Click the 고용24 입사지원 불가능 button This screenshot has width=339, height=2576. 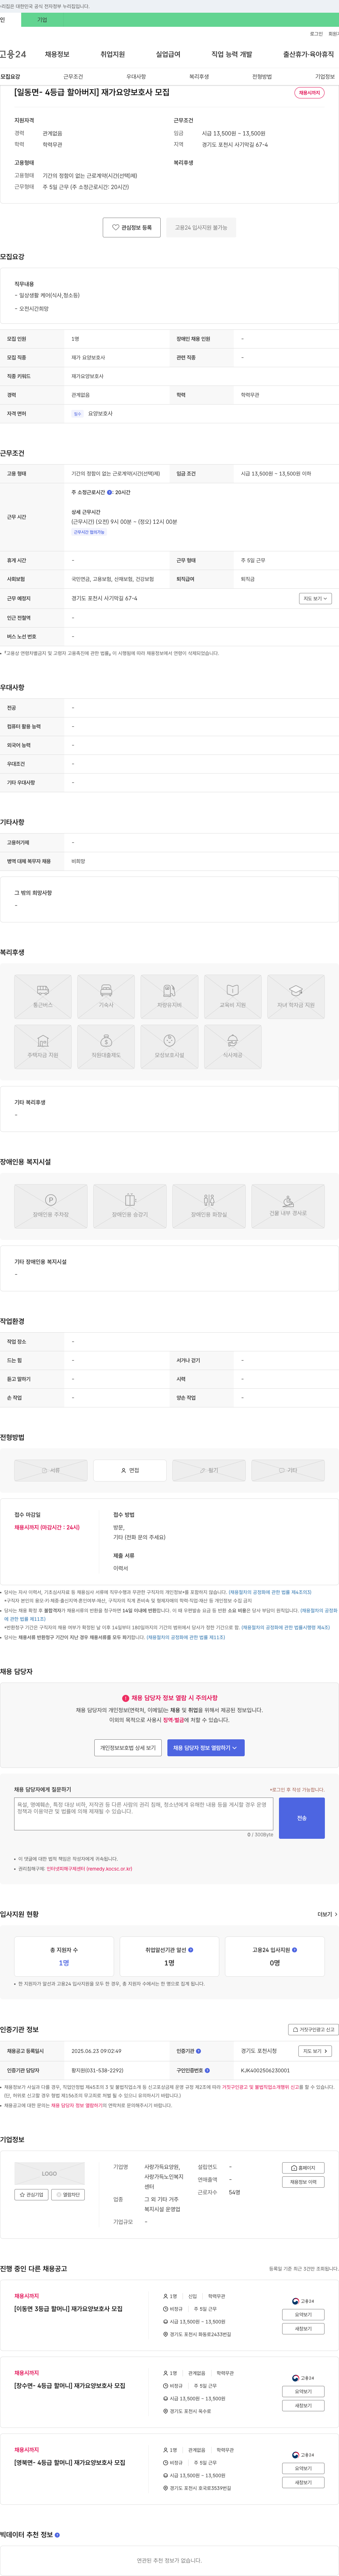tap(201, 227)
